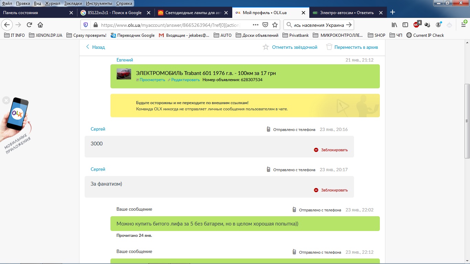Click the page vertical scrollbar

click(467, 120)
